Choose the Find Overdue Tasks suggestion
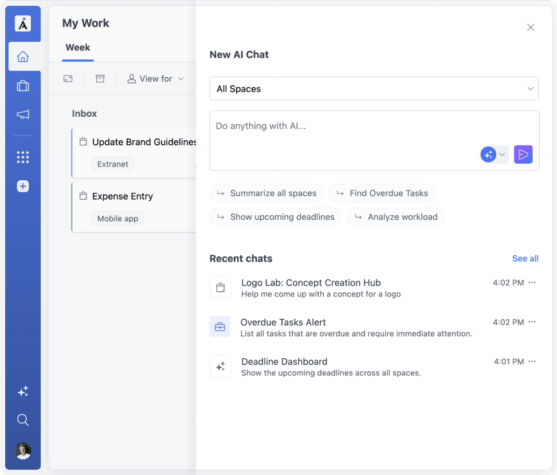The height and width of the screenshot is (475, 557). click(x=382, y=193)
